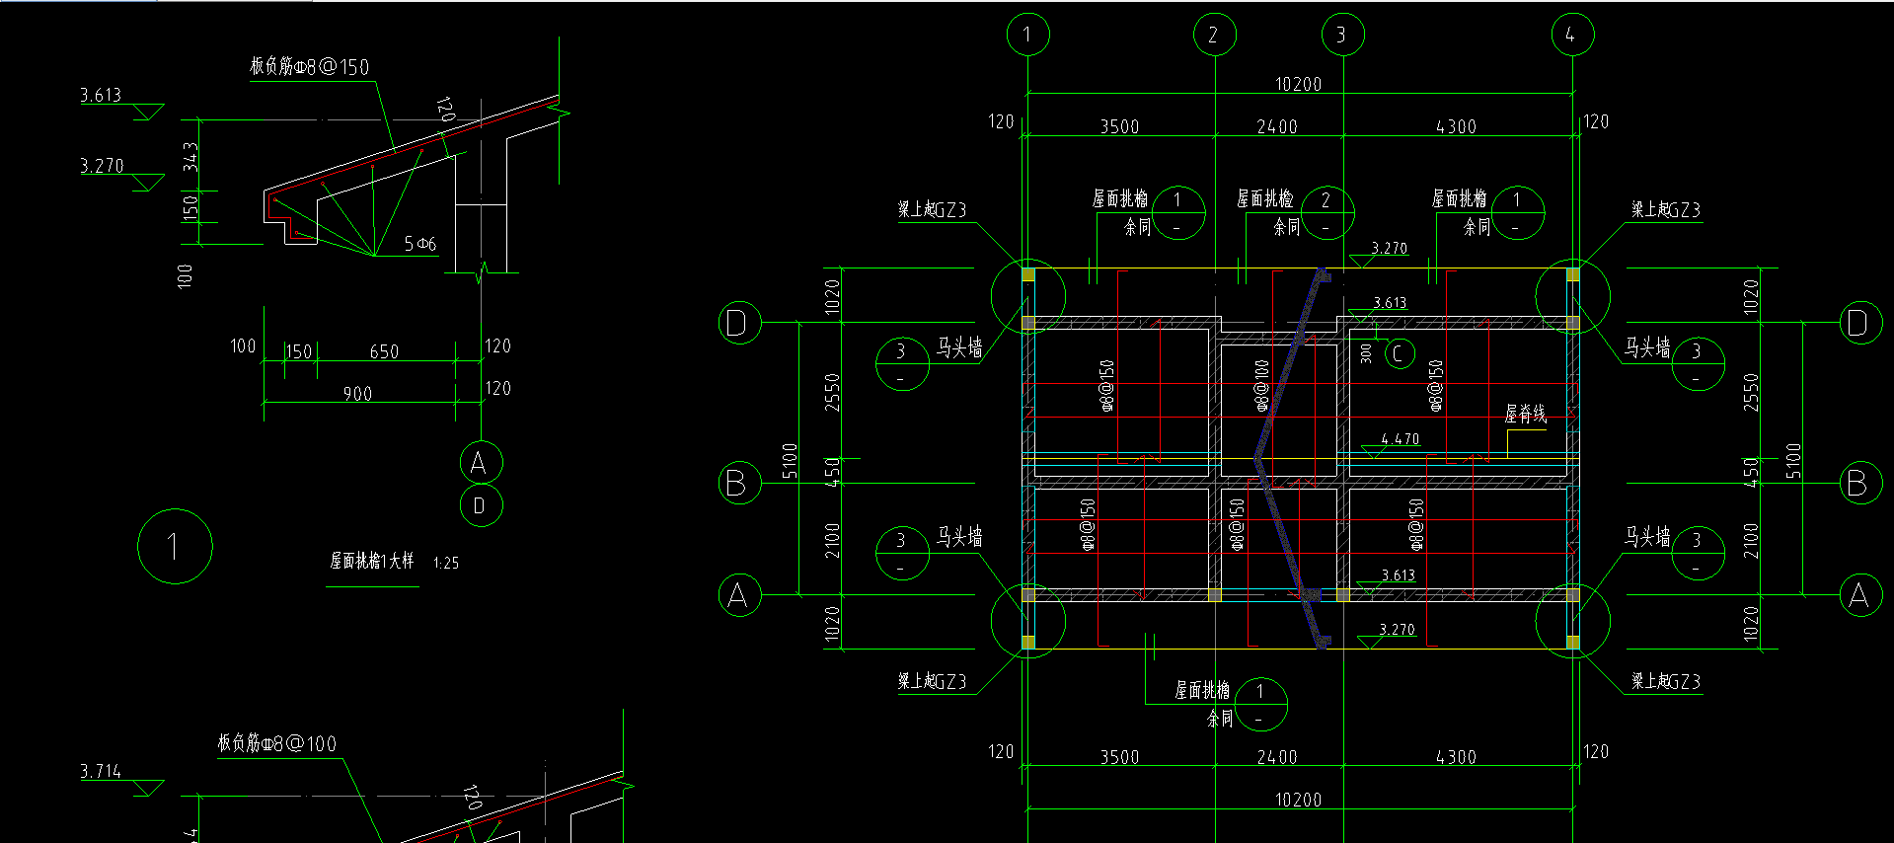Select the '650' dimension in eave detail
The height and width of the screenshot is (843, 1894).
tap(384, 351)
